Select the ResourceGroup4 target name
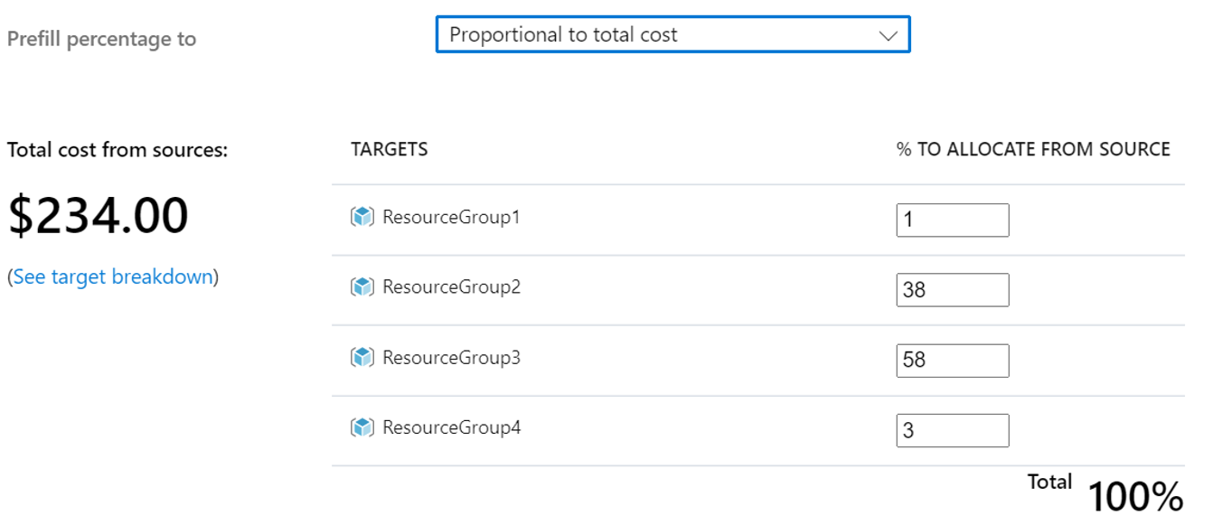 point(451,427)
